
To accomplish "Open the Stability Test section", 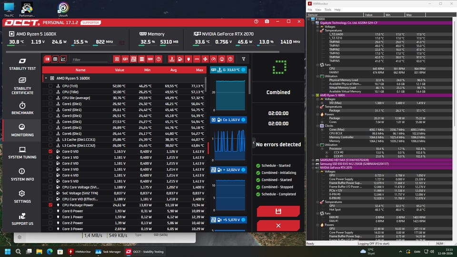I will tap(22, 64).
